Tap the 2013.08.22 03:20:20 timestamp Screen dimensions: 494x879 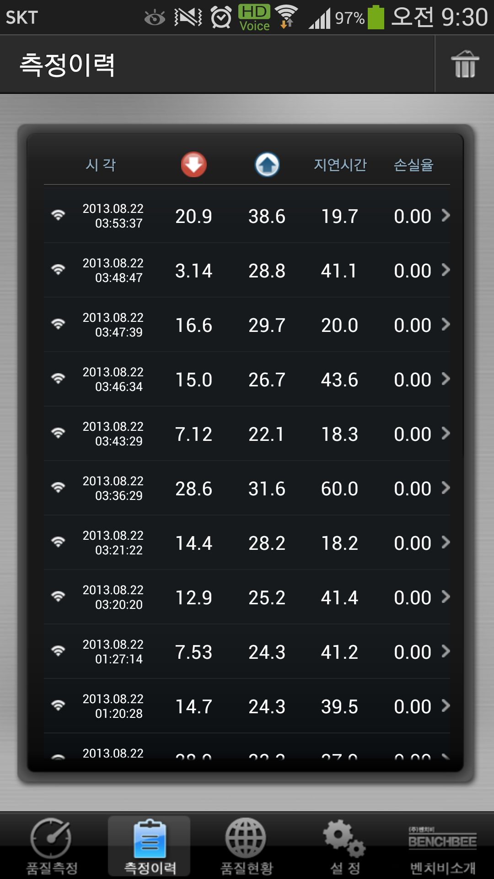[x=113, y=597]
